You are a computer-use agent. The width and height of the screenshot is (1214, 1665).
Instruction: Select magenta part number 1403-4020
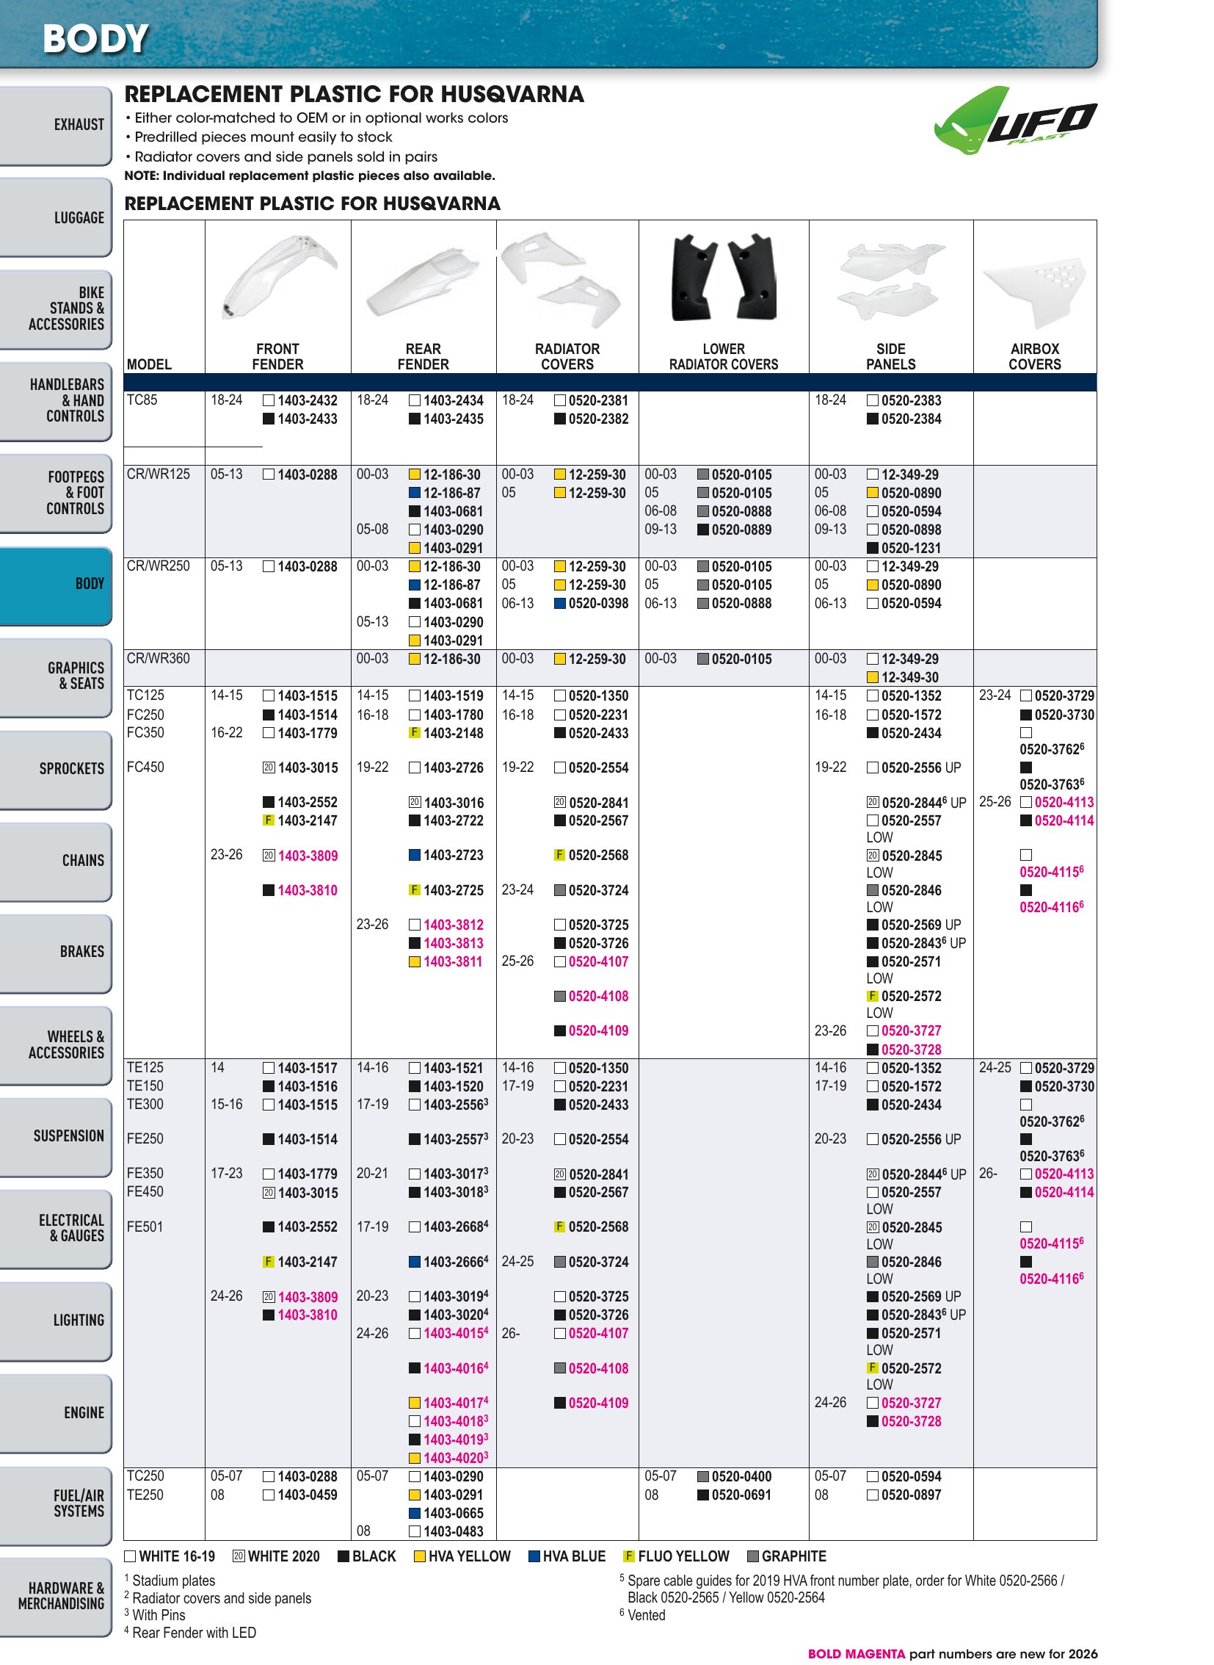456,1458
